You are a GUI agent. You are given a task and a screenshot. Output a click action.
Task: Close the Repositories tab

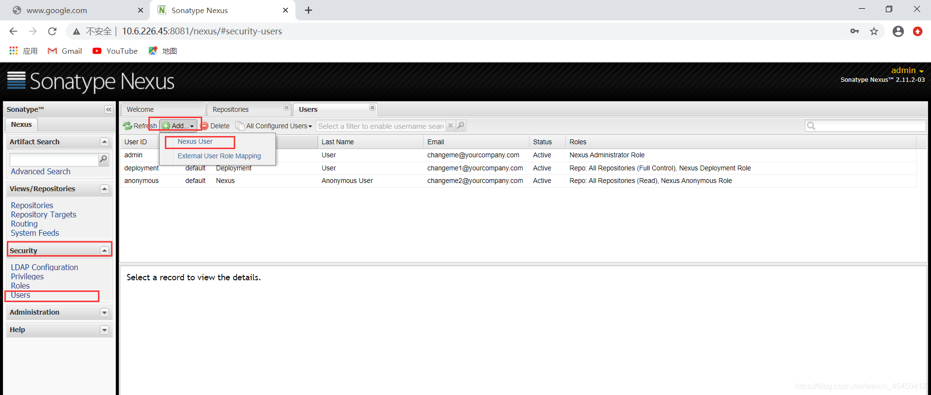(x=286, y=107)
